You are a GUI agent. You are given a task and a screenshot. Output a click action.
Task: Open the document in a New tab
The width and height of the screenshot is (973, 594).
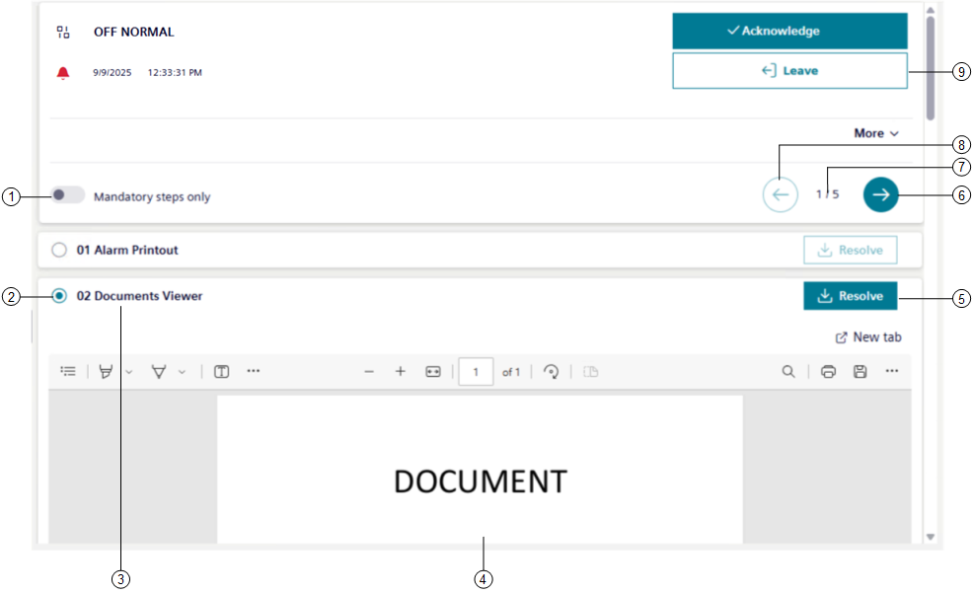pos(868,337)
